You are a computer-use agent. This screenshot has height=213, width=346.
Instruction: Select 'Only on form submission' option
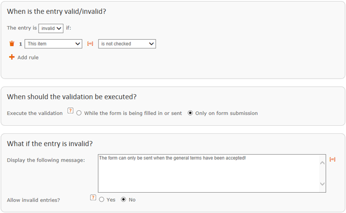pyautogui.click(x=190, y=113)
